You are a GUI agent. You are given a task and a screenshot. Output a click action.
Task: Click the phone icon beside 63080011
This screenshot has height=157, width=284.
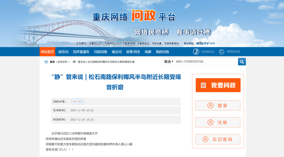196,52
